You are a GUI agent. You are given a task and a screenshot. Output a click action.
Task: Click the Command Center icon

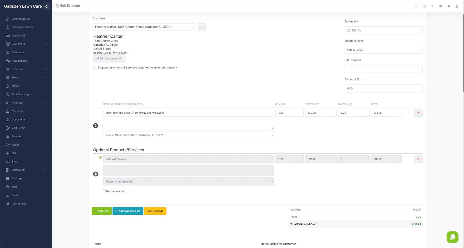click(x=7, y=27)
